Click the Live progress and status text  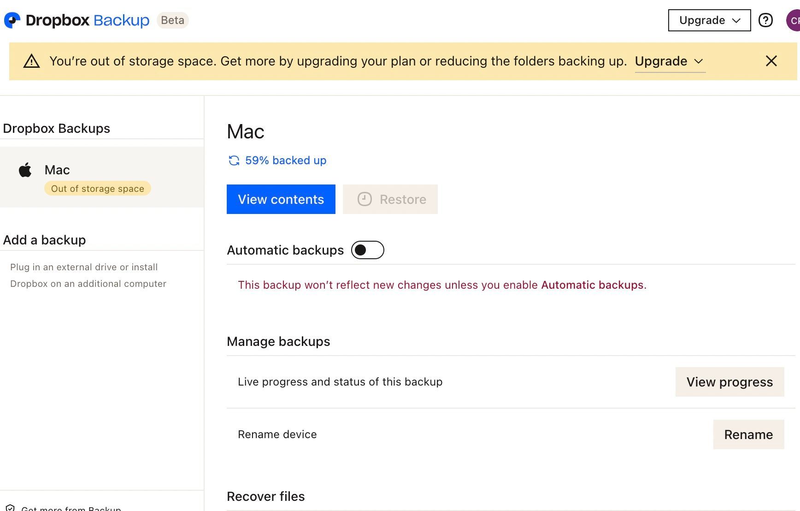(x=340, y=382)
